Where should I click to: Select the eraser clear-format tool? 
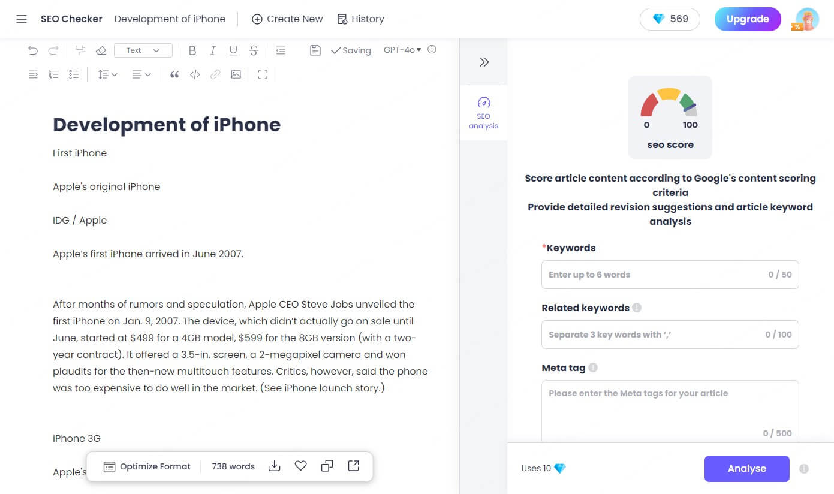(x=101, y=50)
